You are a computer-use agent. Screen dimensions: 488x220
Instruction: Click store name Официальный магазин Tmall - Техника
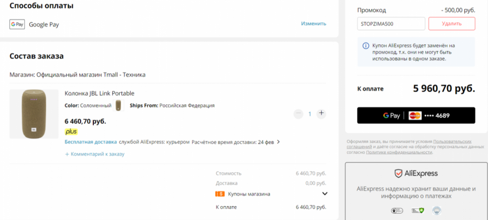point(91,75)
